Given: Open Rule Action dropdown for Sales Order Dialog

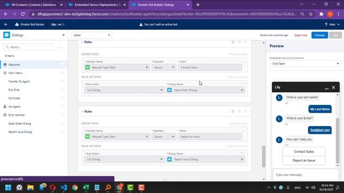Looking at the screenshot, I should [124, 90].
